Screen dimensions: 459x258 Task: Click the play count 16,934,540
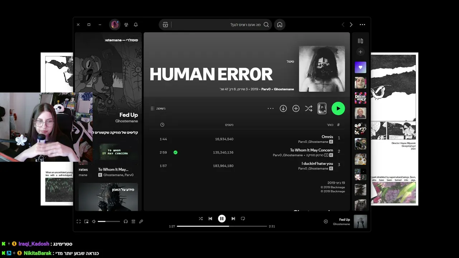(x=224, y=139)
